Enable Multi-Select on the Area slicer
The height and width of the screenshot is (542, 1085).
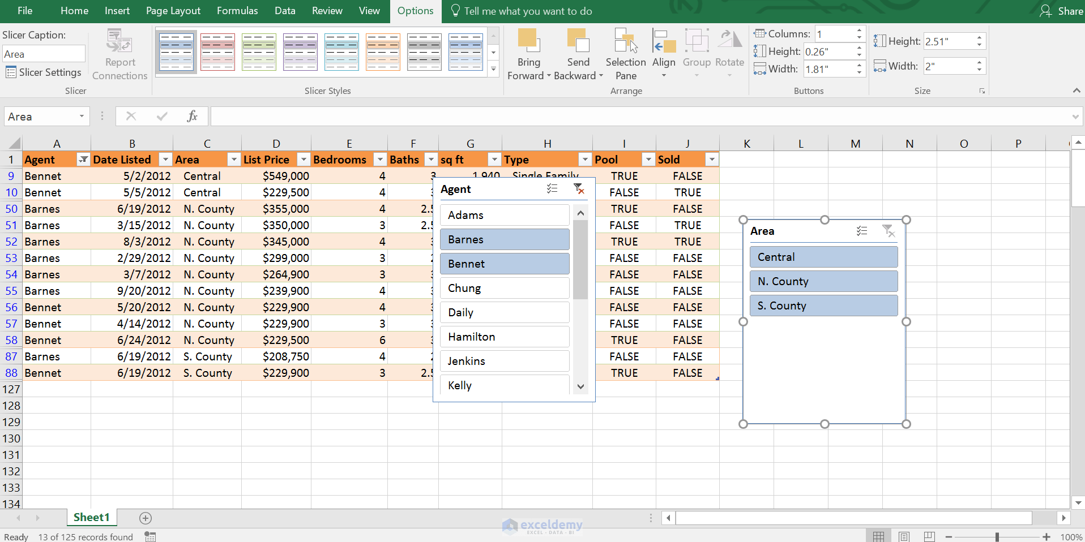pos(861,230)
